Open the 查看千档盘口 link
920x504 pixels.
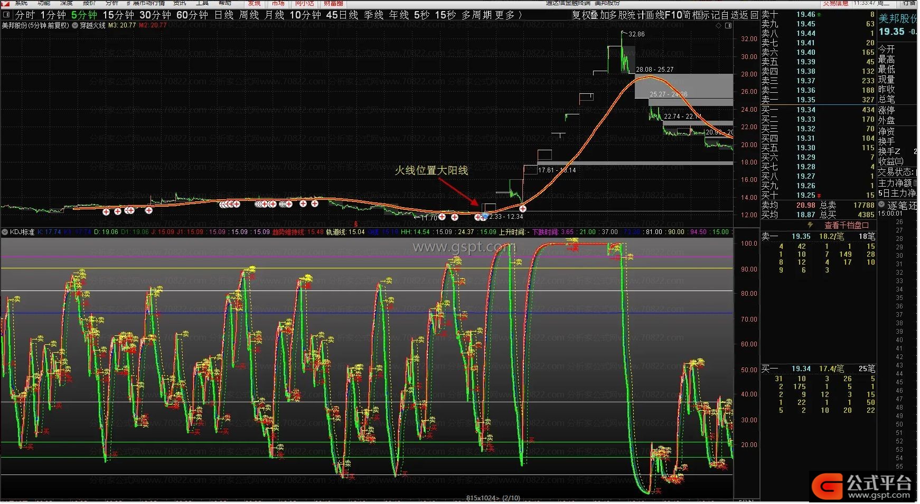[847, 225]
